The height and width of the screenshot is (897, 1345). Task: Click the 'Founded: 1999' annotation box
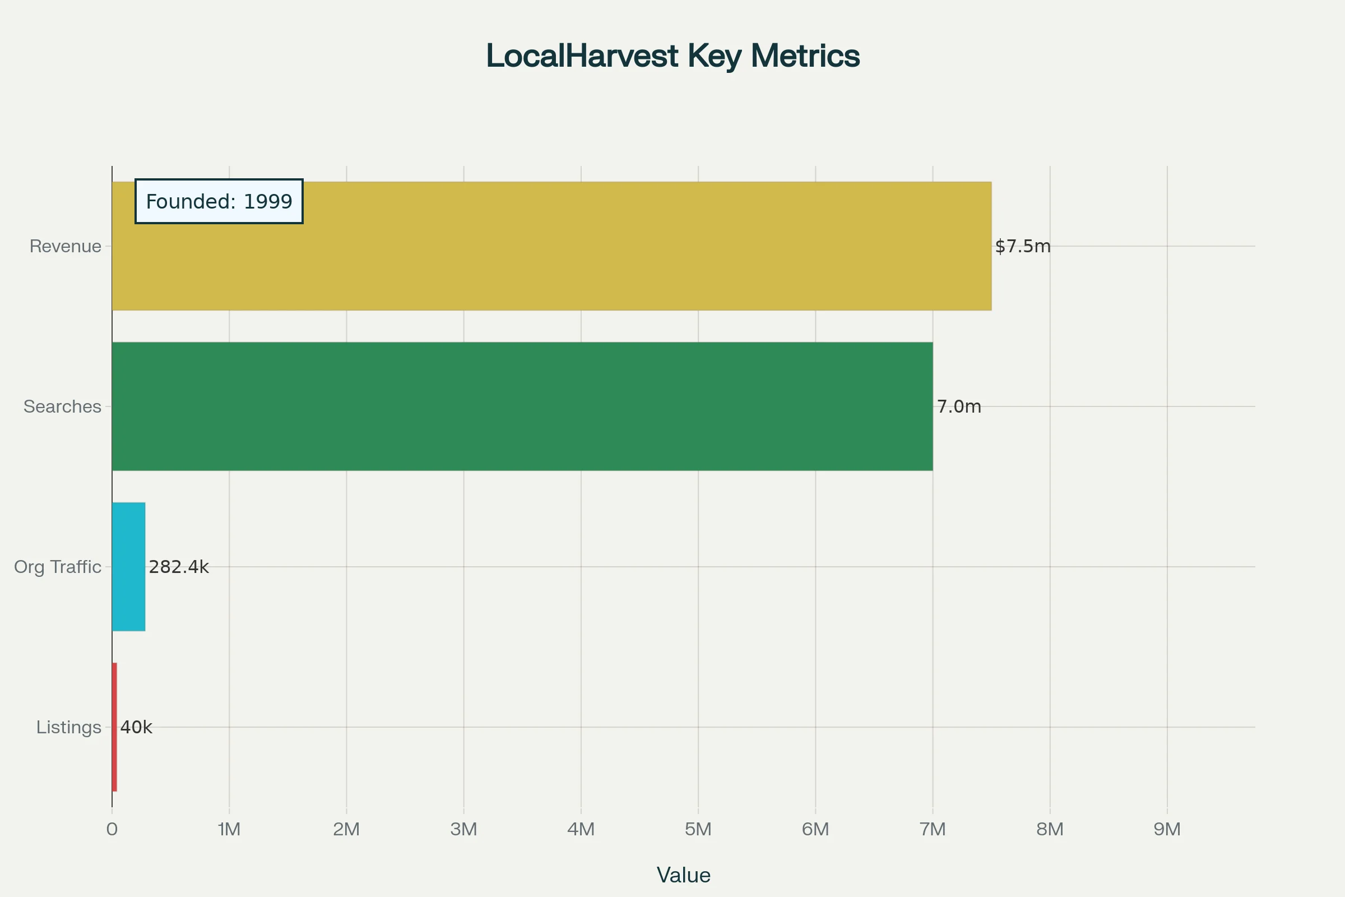[x=219, y=201]
